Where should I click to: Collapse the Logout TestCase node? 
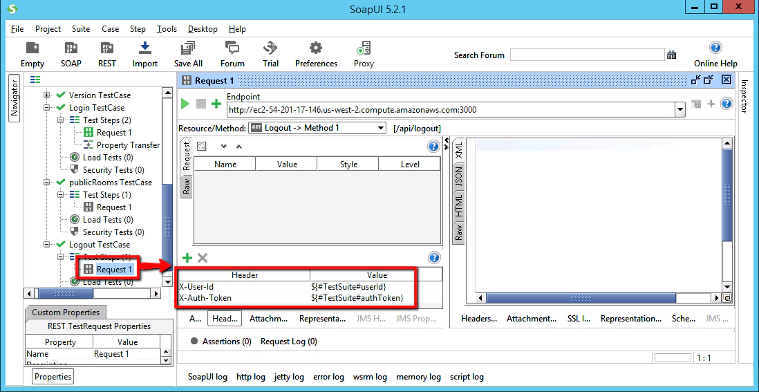[47, 245]
